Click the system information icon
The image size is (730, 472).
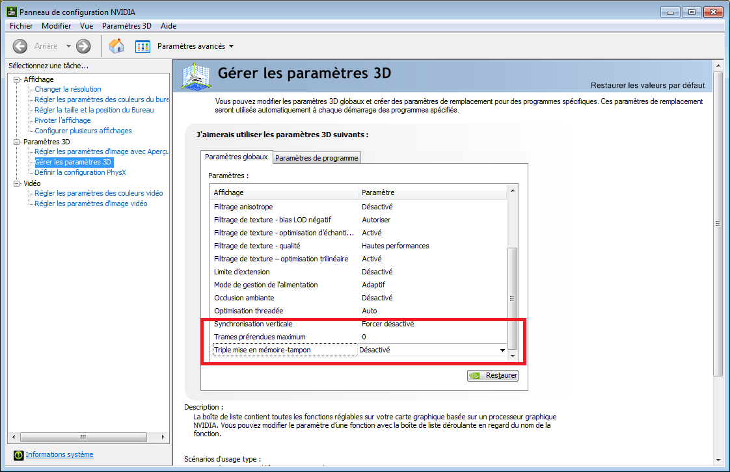[x=19, y=455]
